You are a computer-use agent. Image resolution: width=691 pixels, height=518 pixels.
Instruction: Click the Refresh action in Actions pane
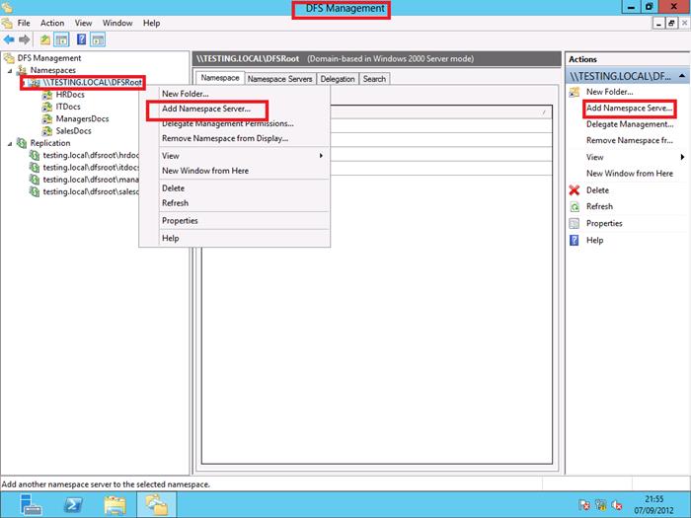click(x=599, y=206)
